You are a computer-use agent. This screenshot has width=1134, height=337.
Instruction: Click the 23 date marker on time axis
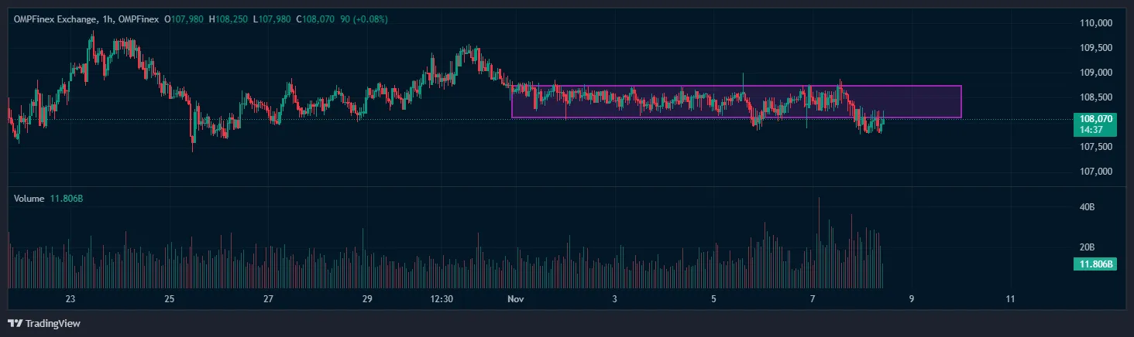pyautogui.click(x=70, y=298)
